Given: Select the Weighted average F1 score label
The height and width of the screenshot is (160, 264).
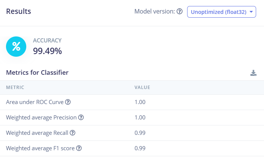Looking at the screenshot, I should click(40, 148).
